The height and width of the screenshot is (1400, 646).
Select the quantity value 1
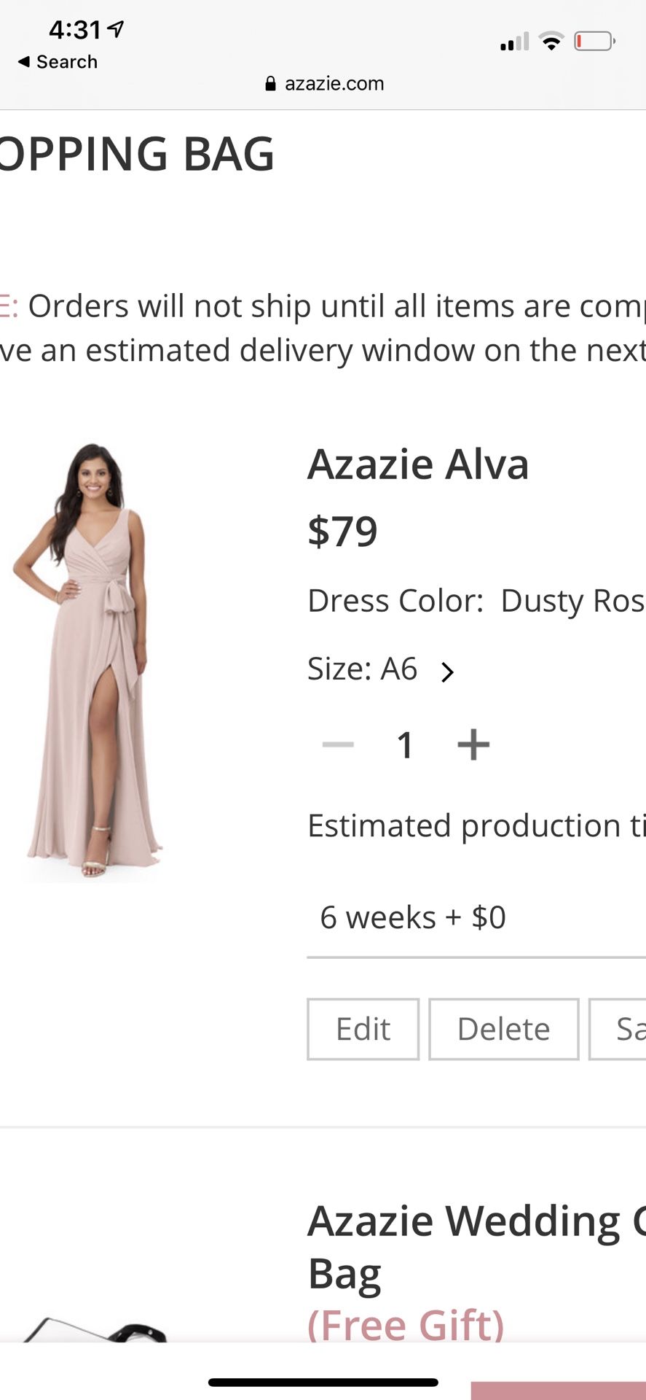tap(406, 744)
